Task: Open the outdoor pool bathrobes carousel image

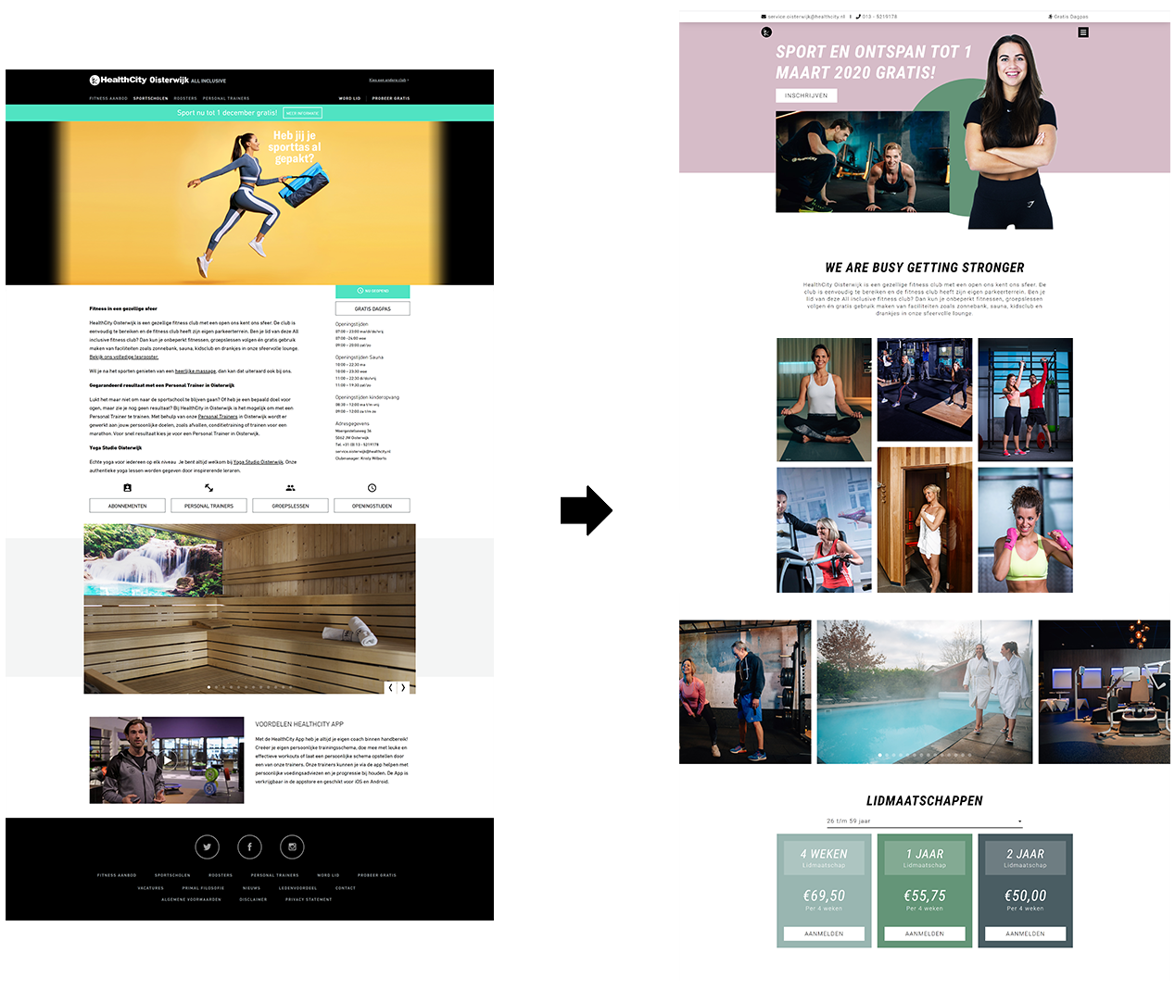Action: click(924, 692)
